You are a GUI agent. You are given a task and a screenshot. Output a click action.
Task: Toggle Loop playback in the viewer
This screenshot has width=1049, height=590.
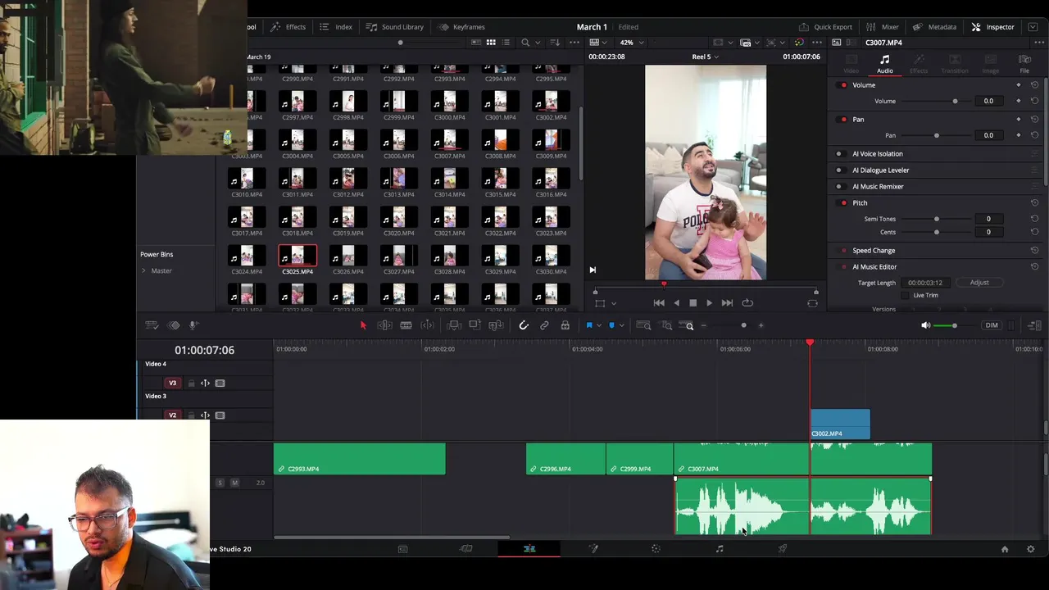[747, 303]
